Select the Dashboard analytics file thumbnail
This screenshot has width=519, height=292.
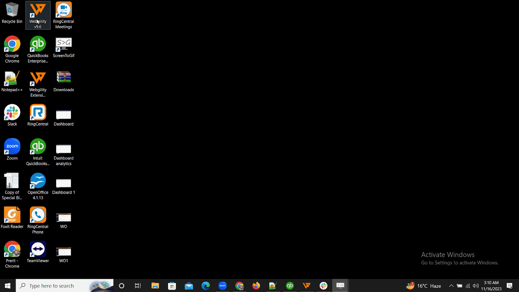click(64, 149)
